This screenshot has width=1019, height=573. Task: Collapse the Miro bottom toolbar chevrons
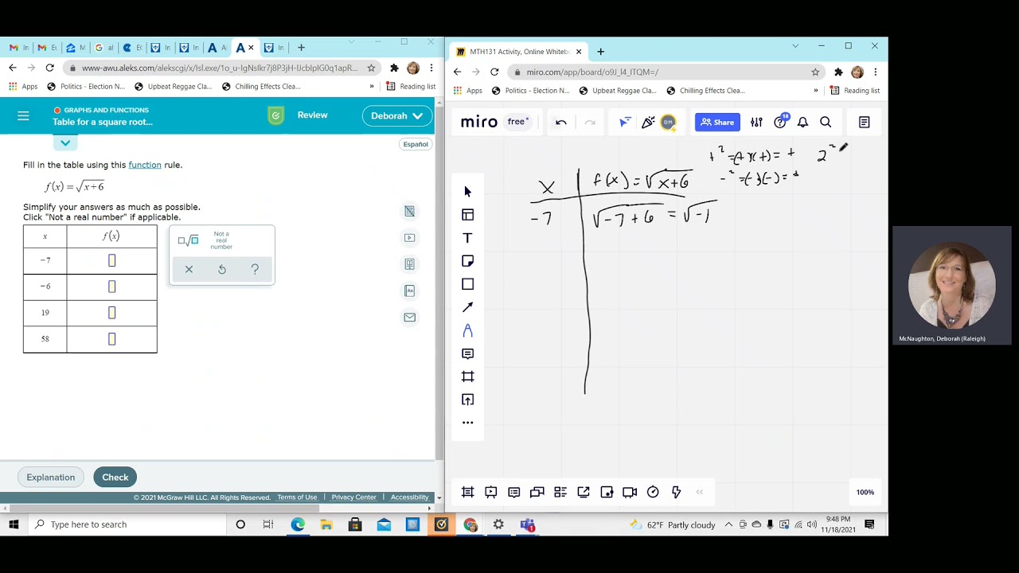point(700,493)
